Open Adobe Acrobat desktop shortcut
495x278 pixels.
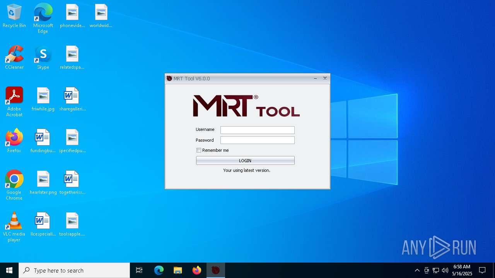[x=14, y=102]
